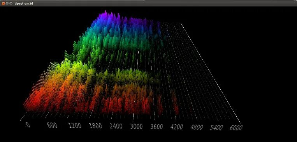Maximize the Spectrum3d window
The width and height of the screenshot is (297, 142).
(11, 3)
